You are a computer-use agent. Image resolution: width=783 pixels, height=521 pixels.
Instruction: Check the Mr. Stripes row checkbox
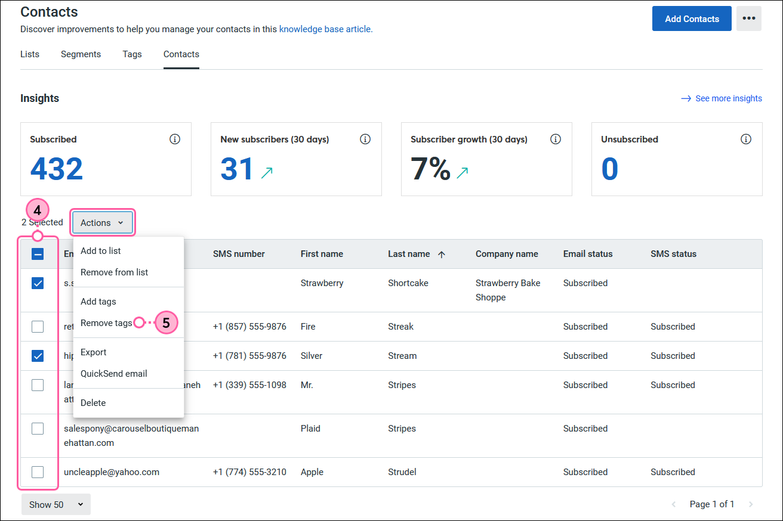coord(38,385)
